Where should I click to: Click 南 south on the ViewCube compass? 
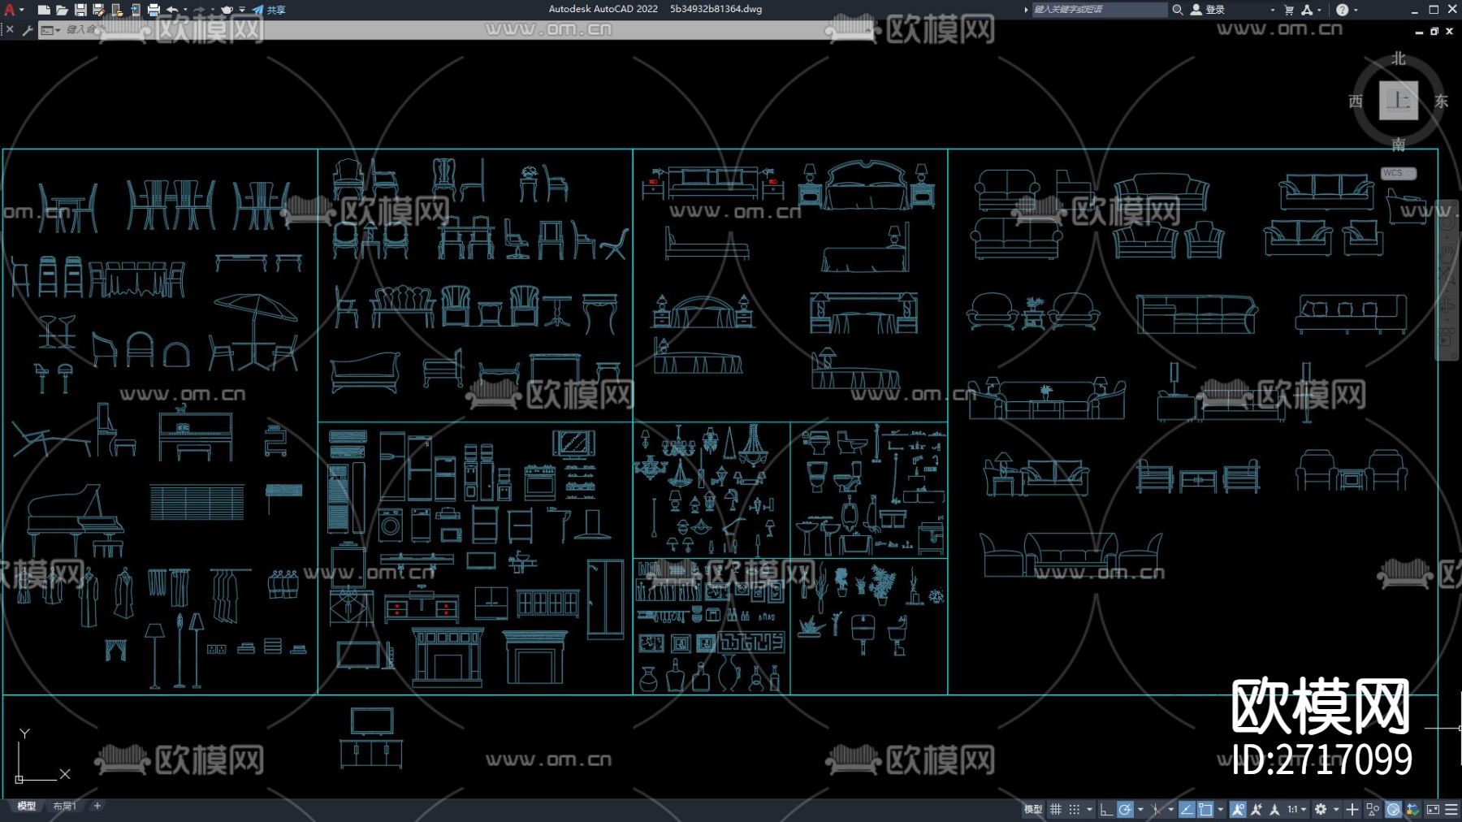pyautogui.click(x=1399, y=144)
